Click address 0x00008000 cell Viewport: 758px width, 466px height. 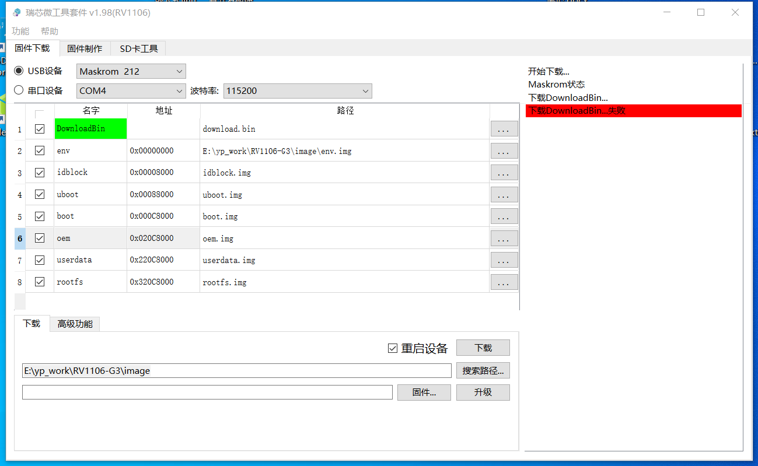(163, 173)
